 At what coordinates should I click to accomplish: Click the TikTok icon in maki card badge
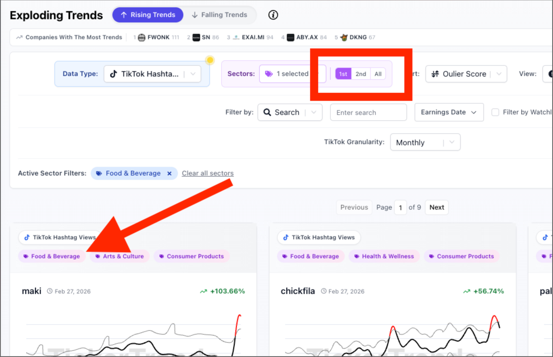27,237
